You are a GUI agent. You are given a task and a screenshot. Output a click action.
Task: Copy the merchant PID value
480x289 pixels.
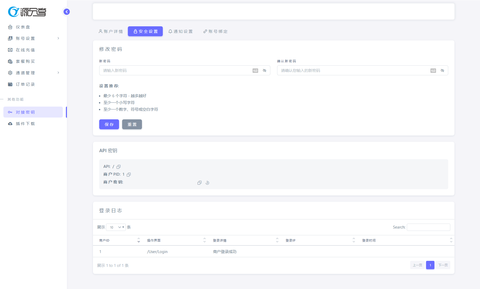coord(129,175)
